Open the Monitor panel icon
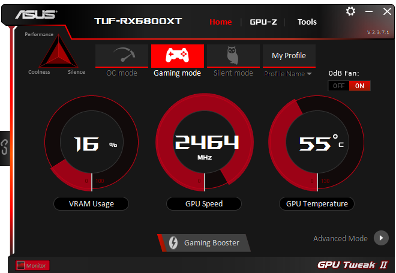 [x=21, y=265]
